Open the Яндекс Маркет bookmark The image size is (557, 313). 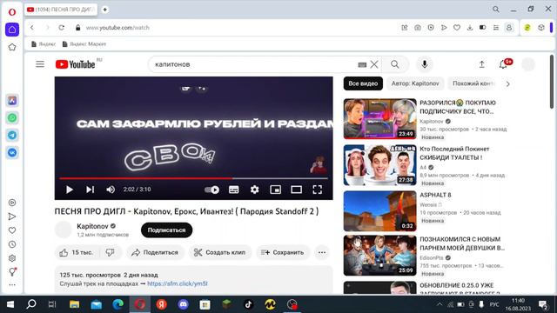84,44
